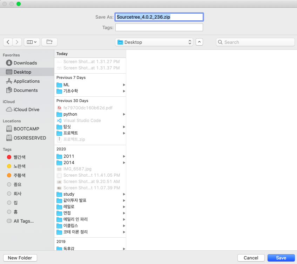Viewport: 297px width, 264px height.
Task: Click the Previous 30 Days header
Action: [72, 101]
